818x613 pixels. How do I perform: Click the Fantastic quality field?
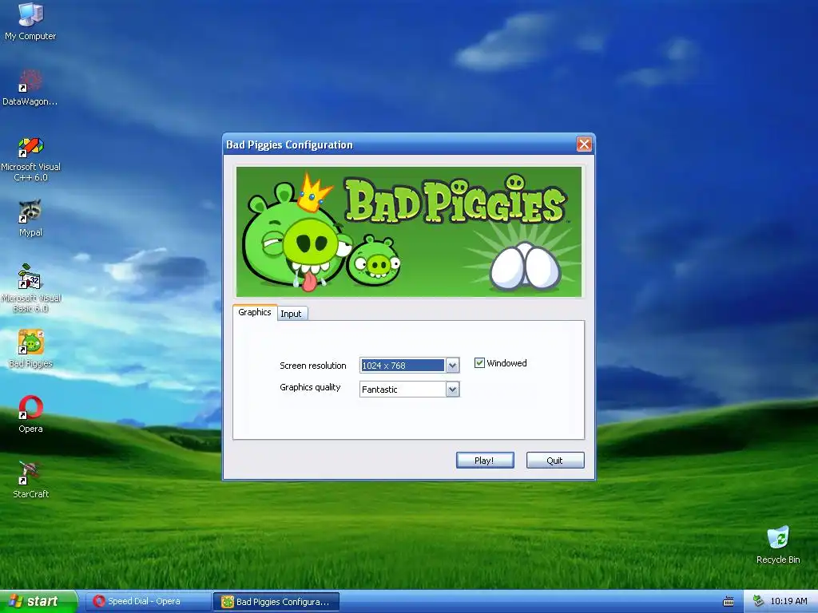(403, 390)
